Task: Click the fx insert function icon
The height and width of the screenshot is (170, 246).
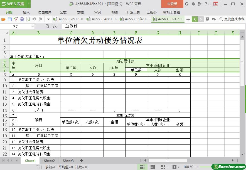Action: [55, 26]
